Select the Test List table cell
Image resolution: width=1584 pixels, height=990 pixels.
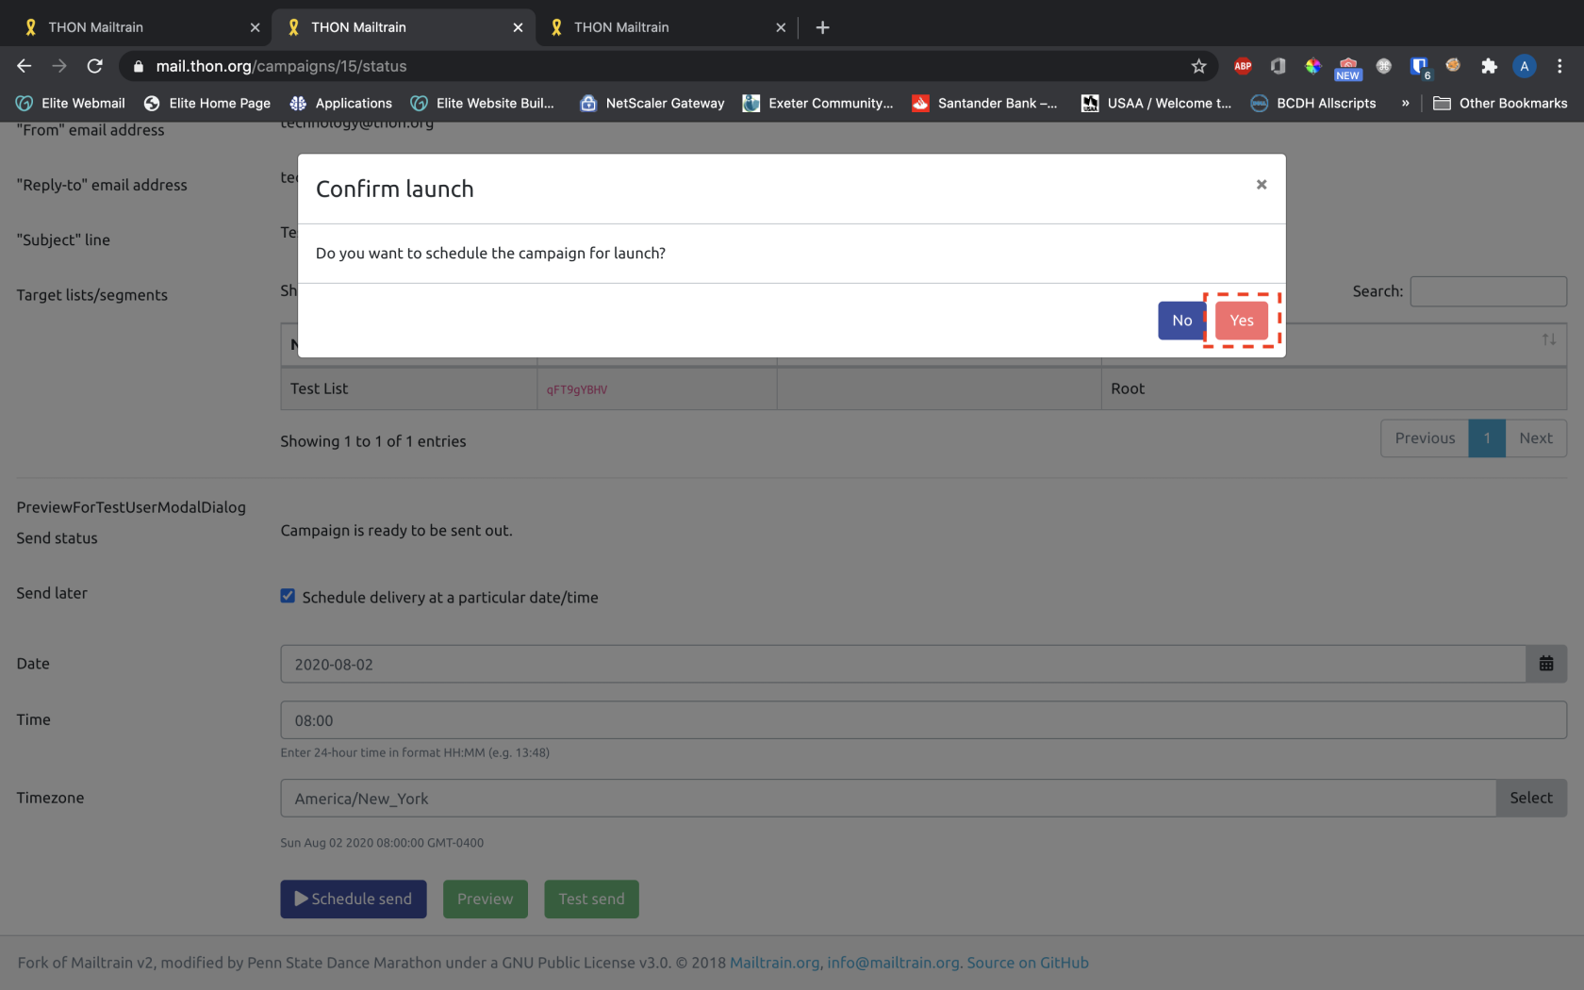click(x=408, y=388)
